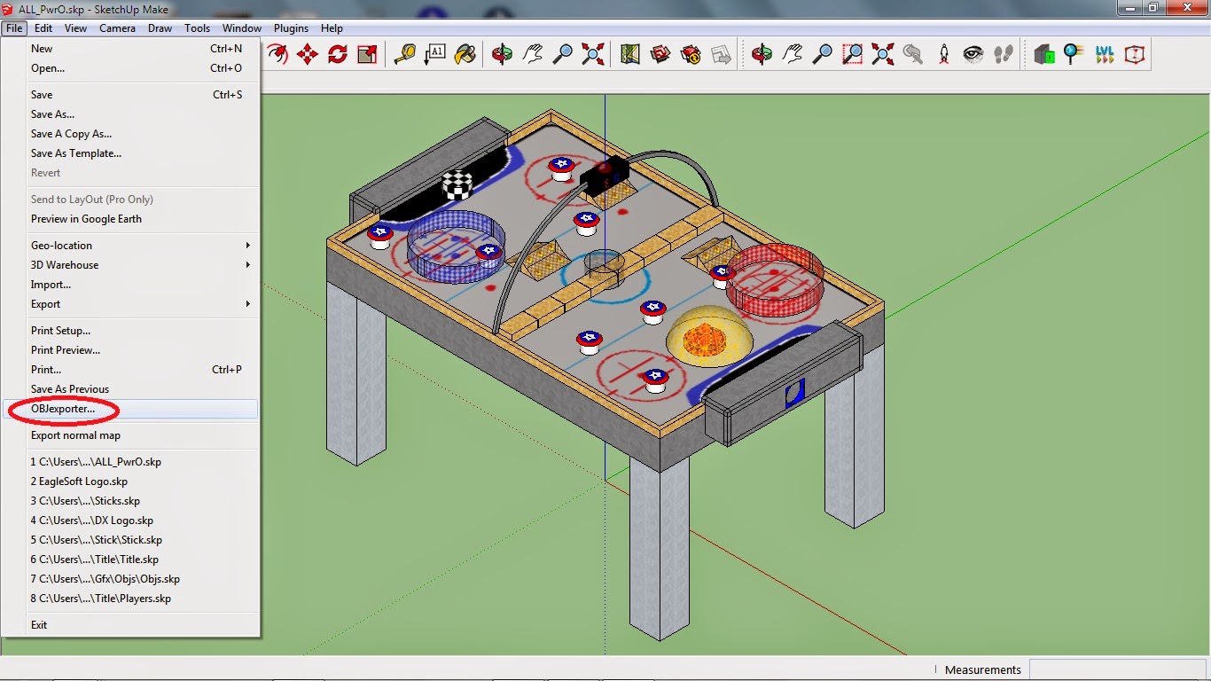Select the Position Camera tool
Viewport: 1211px width, 681px height.
click(x=943, y=54)
